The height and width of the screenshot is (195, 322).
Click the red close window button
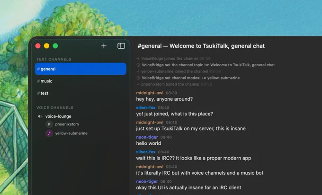tap(38, 46)
